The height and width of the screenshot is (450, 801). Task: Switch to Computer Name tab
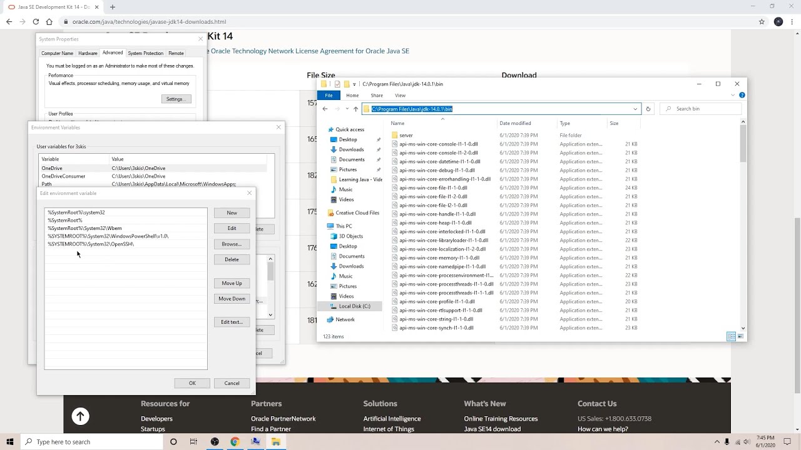pyautogui.click(x=57, y=53)
